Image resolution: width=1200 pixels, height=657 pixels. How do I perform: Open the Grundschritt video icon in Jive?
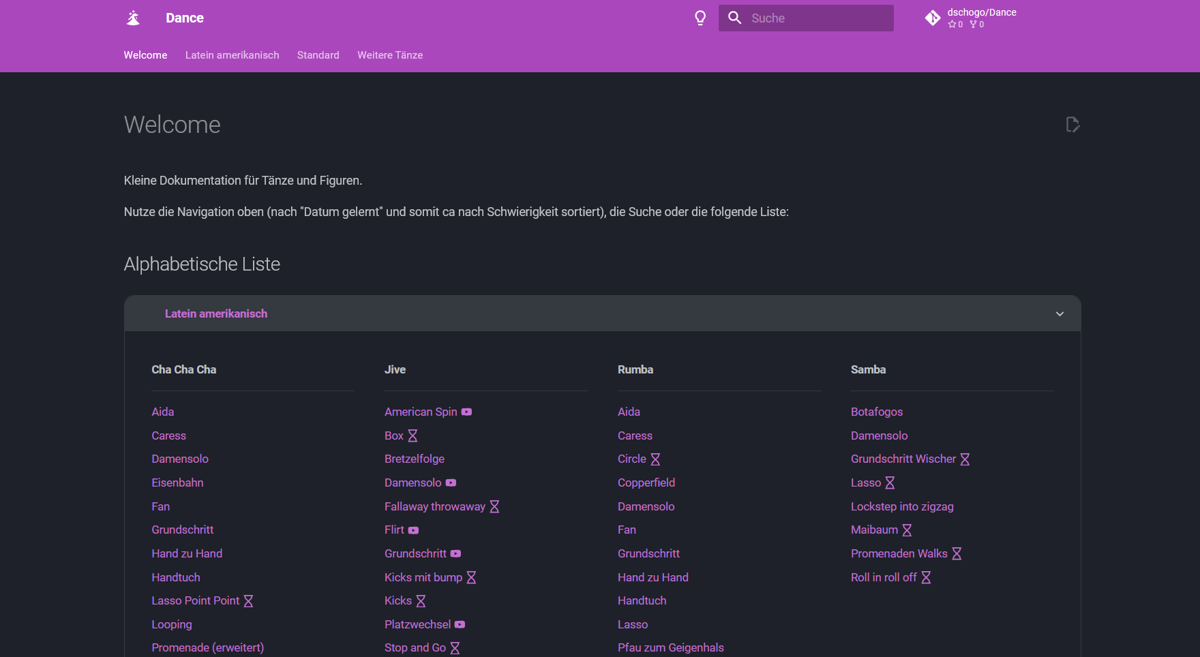point(455,553)
